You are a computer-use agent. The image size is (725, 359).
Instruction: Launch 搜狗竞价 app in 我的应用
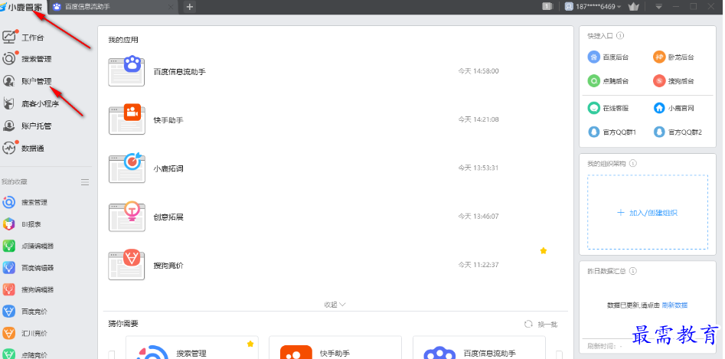click(168, 266)
